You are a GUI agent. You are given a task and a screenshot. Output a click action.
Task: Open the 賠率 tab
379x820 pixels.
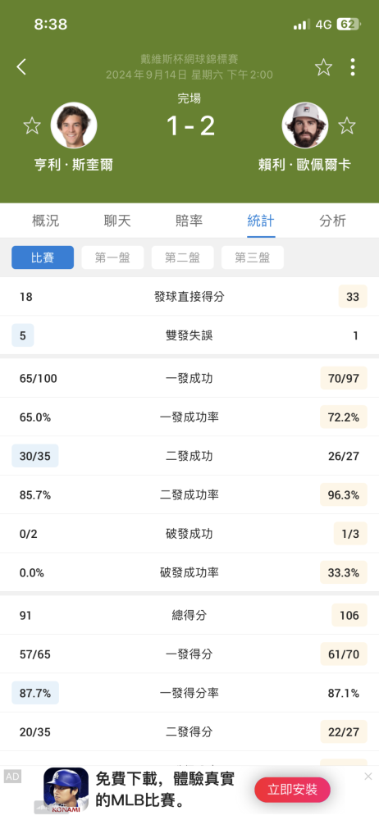coord(189,221)
